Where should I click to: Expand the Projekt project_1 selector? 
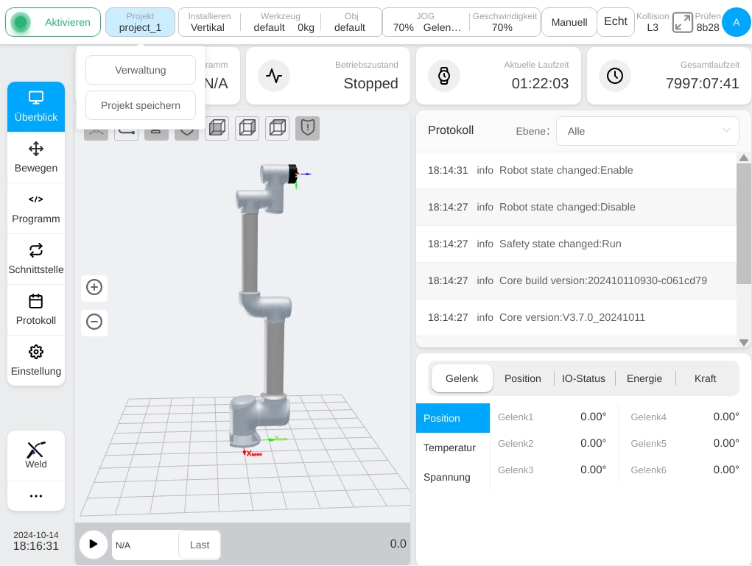(x=140, y=22)
